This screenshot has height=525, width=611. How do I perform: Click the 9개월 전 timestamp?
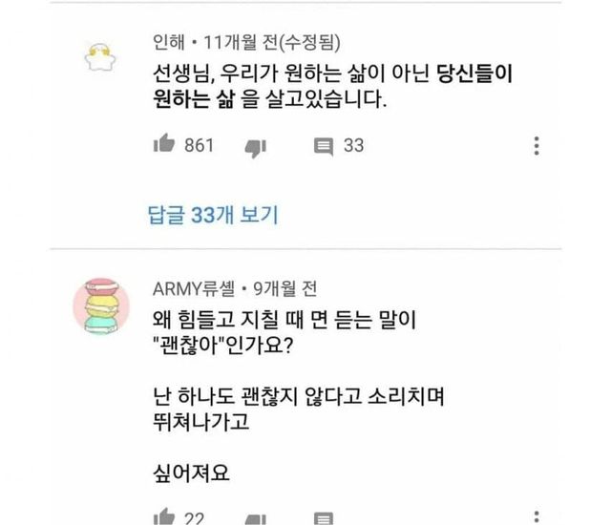285,289
